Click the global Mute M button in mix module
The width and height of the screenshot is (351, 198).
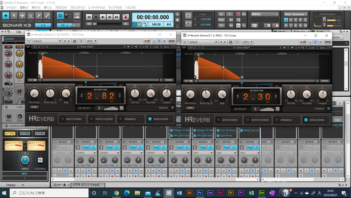[x=221, y=14]
